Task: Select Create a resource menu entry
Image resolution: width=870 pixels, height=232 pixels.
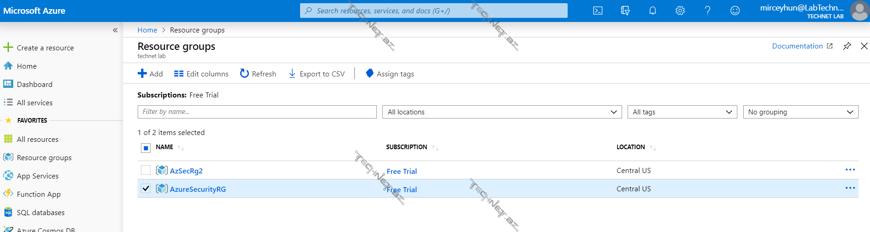Action: 45,48
